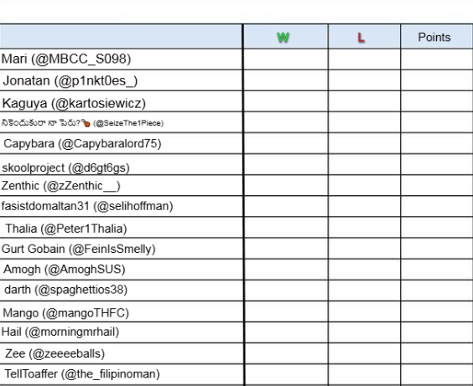The width and height of the screenshot is (473, 386).
Task: Select darth (@spaghettios38) name cell
Action: 121,291
